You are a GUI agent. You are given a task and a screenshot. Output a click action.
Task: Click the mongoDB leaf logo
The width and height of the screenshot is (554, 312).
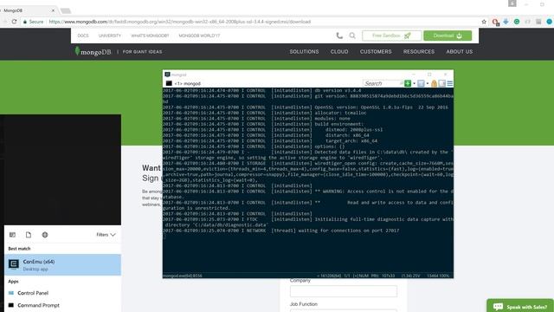93,52
